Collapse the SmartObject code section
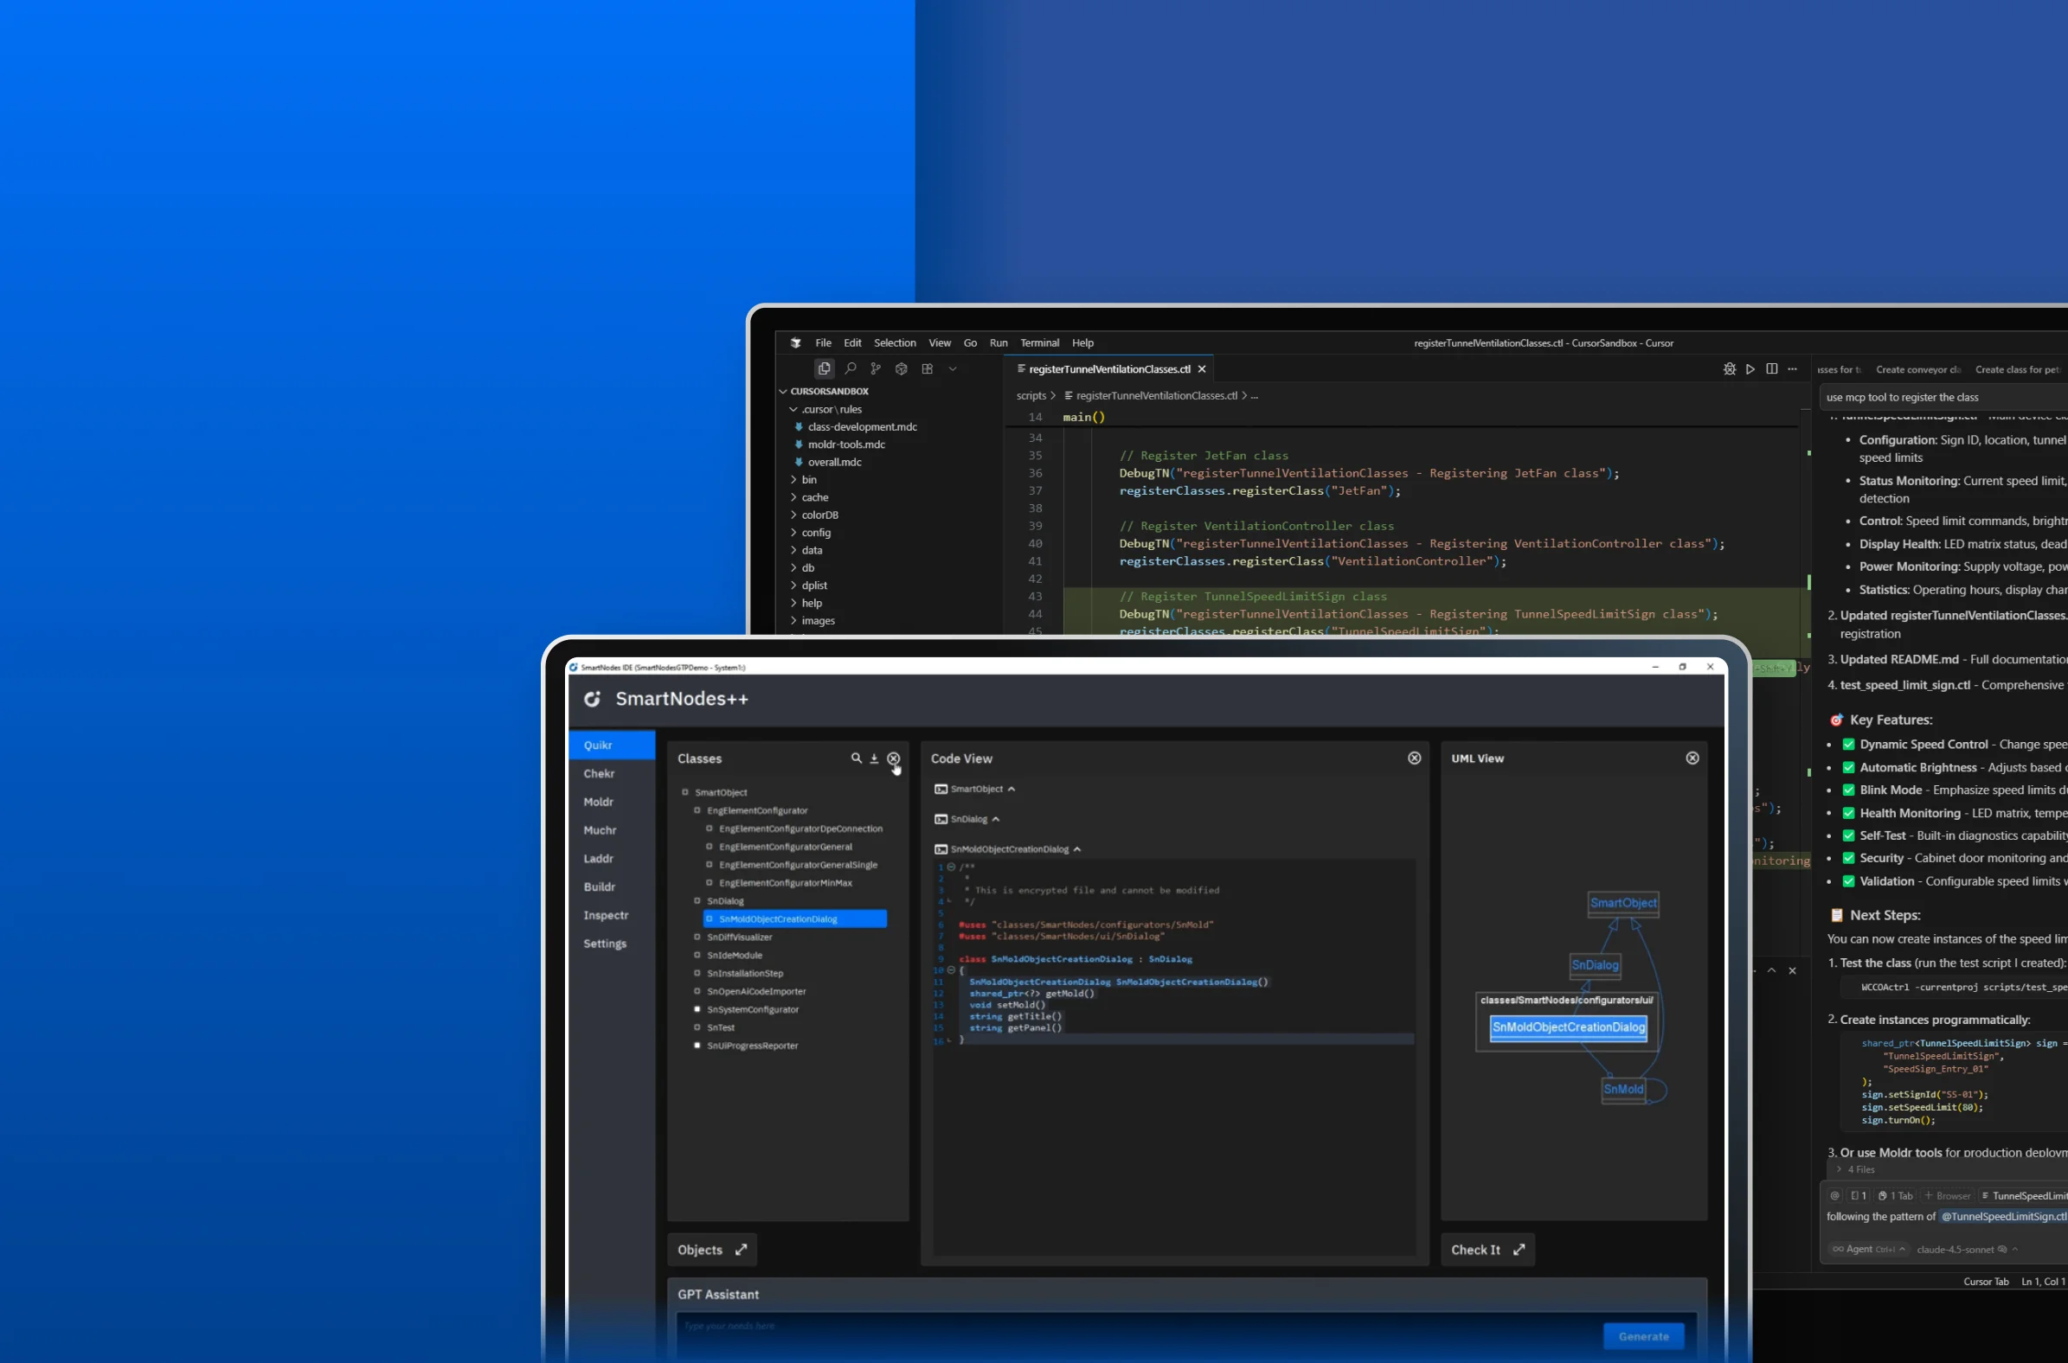 [x=1011, y=790]
